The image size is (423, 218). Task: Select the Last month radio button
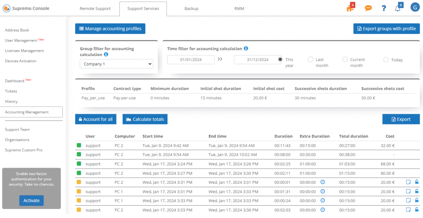[x=311, y=60]
